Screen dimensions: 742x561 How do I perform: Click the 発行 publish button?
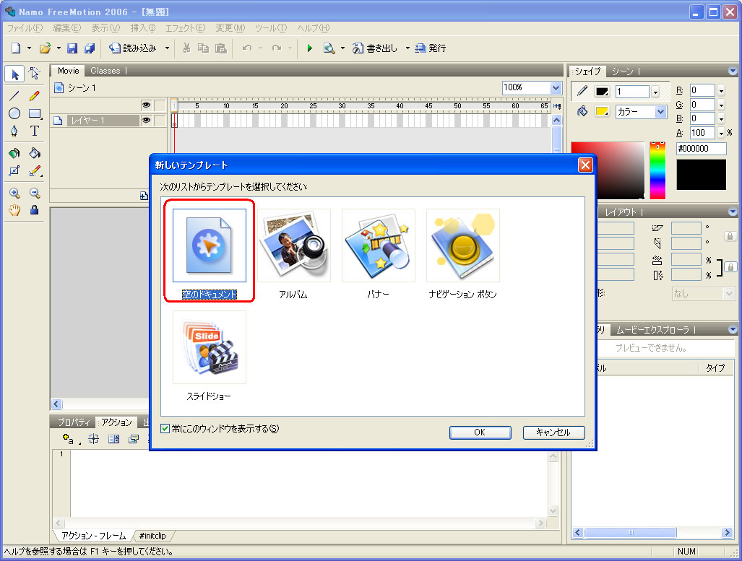431,48
